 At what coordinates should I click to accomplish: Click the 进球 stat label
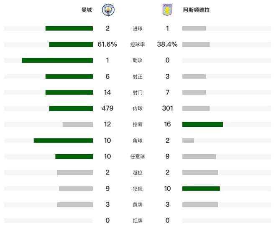coord(138,29)
